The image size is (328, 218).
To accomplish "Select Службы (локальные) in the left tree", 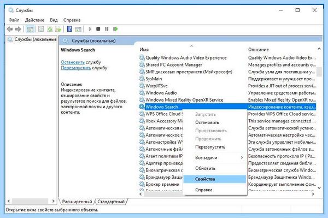I will tap(36, 39).
